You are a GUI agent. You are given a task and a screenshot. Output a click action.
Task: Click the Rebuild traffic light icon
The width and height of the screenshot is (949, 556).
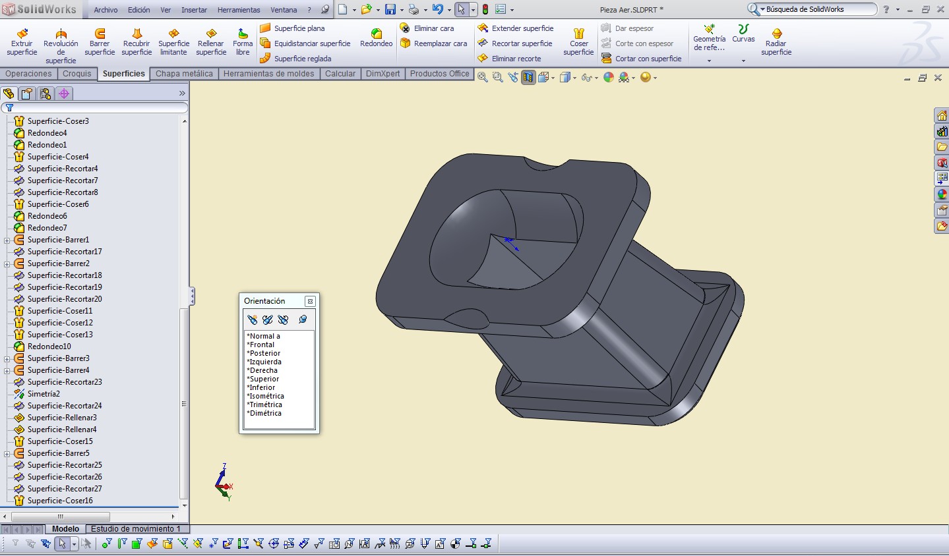coord(485,9)
